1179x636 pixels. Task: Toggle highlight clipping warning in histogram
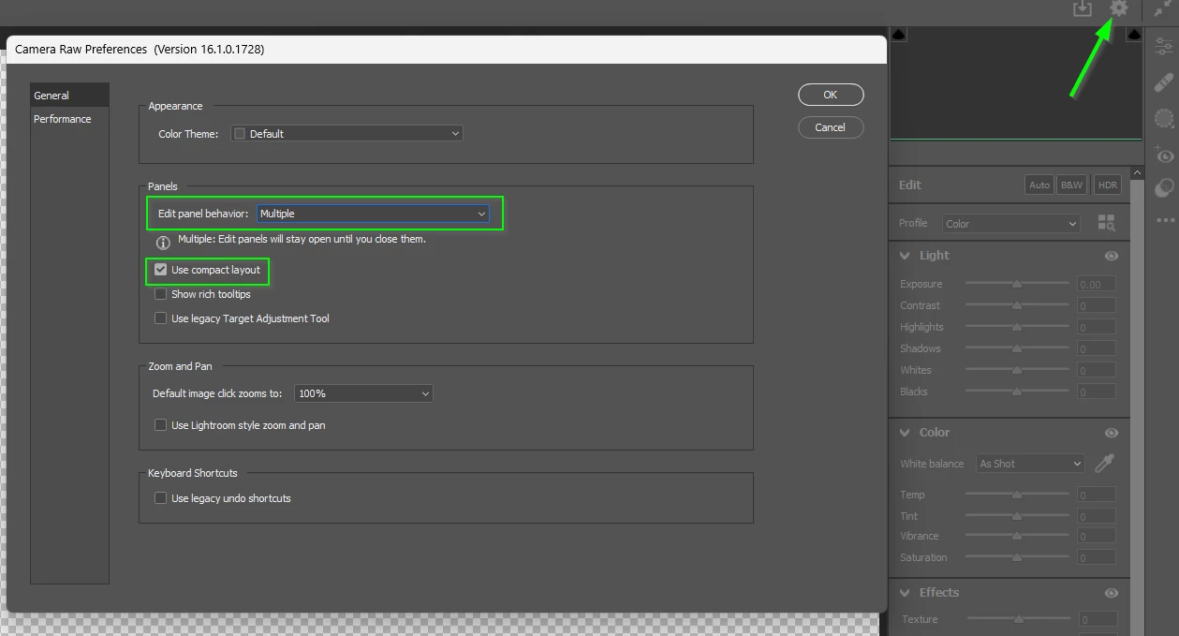coord(1134,35)
